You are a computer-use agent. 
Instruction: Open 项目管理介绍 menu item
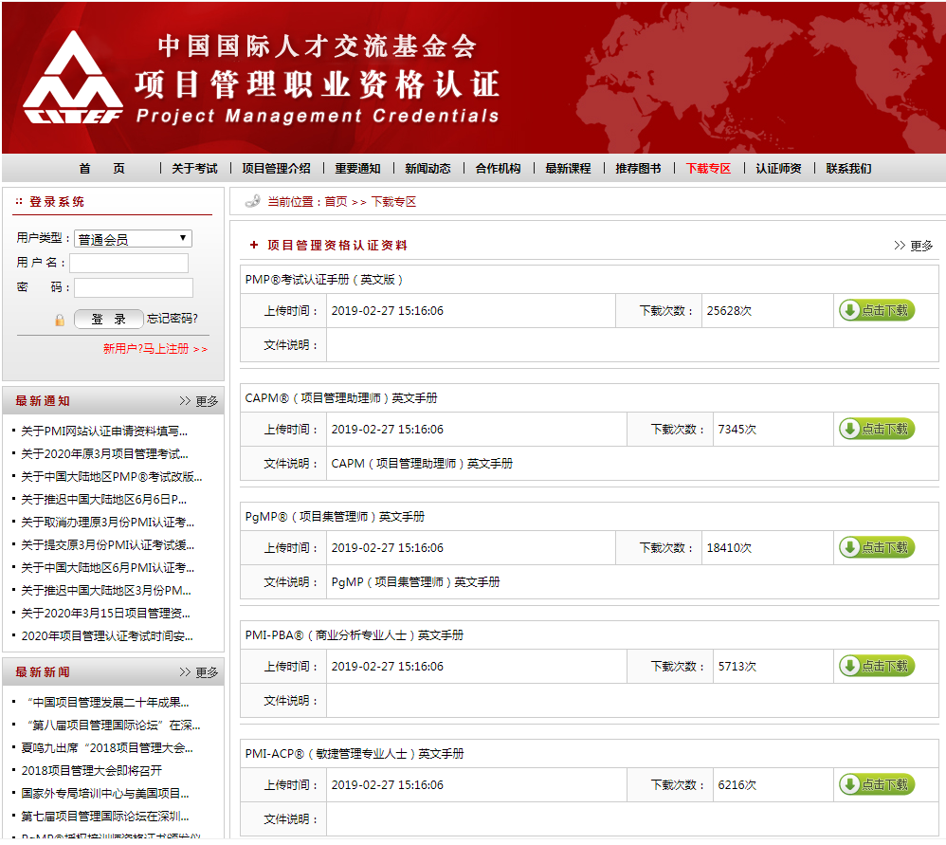click(277, 169)
